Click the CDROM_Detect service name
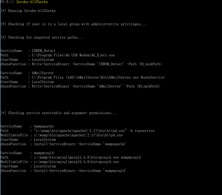The image size is (222, 195). [x=43, y=51]
